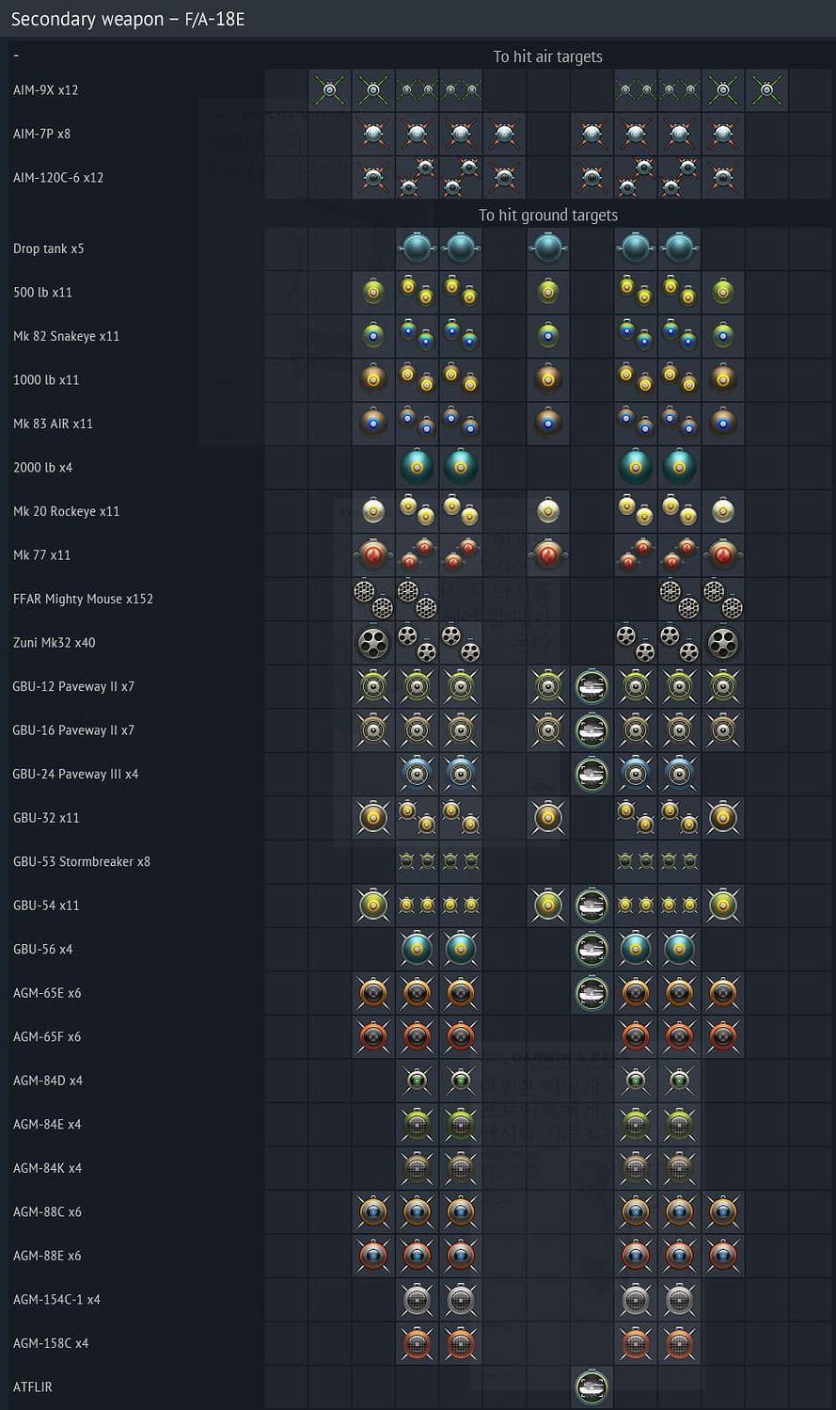This screenshot has height=1410, width=836.
Task: Select the rightmost AGM-88E missile icon
Action: (x=722, y=1256)
